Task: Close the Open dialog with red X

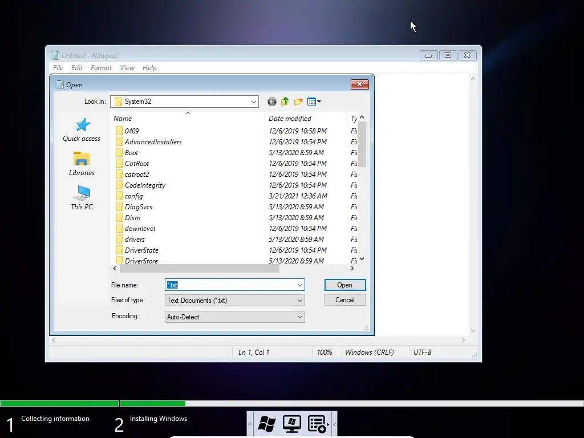Action: click(359, 84)
